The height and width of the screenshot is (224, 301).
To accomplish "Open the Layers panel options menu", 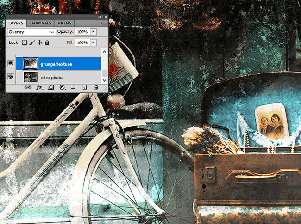I will point(104,23).
